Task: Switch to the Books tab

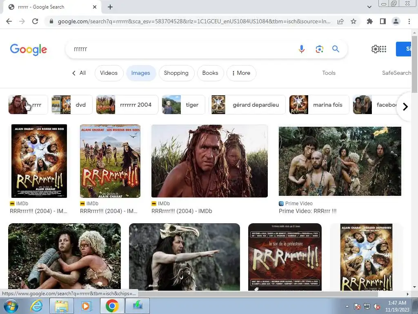Action: click(210, 73)
